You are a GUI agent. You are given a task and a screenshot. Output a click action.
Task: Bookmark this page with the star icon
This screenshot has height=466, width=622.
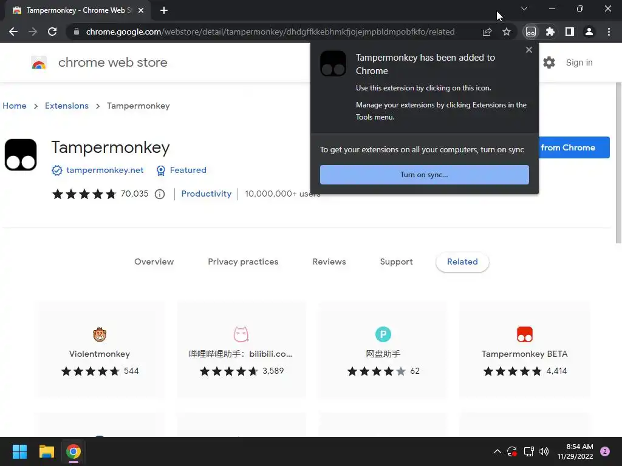[x=507, y=32]
